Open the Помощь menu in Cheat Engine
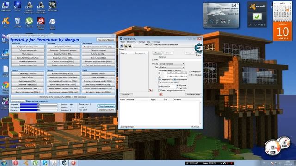This screenshot has width=296, height=166. point(156,42)
